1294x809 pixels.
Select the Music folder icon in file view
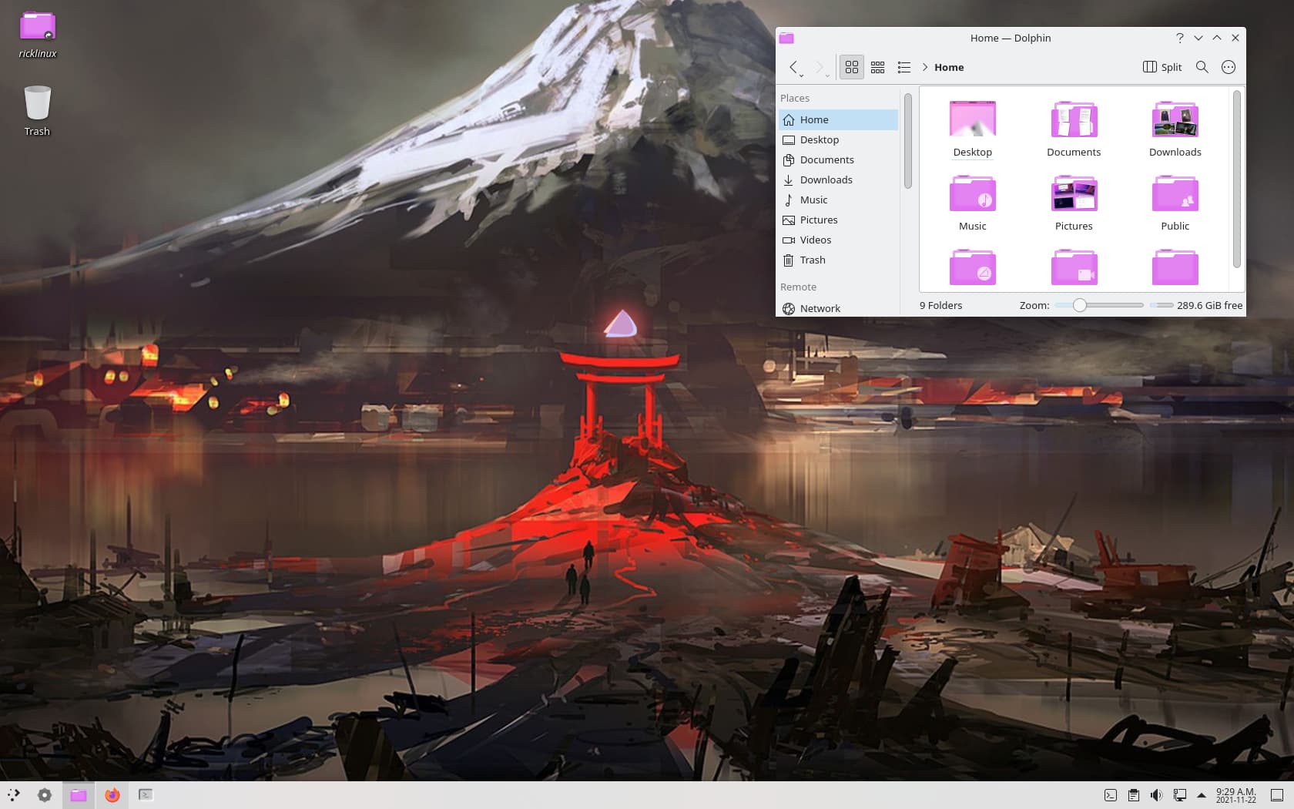(x=973, y=193)
